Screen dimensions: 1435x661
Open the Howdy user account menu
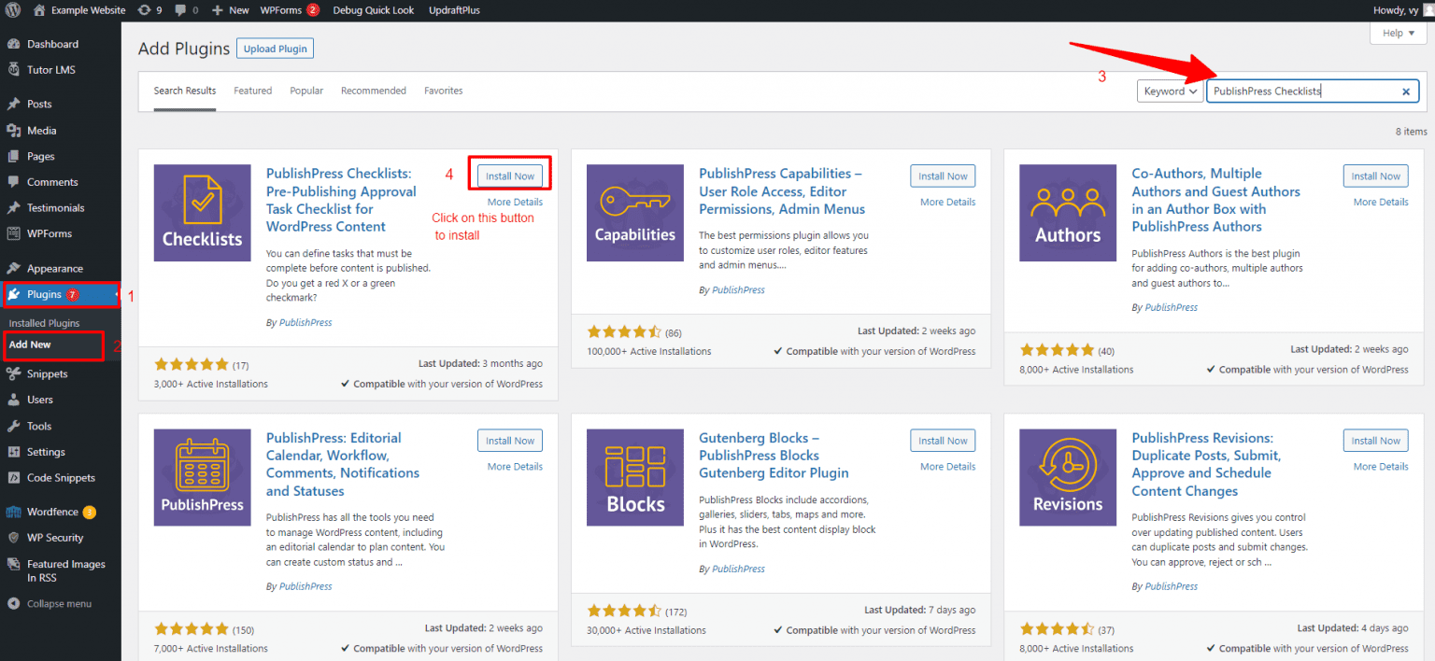[1395, 10]
